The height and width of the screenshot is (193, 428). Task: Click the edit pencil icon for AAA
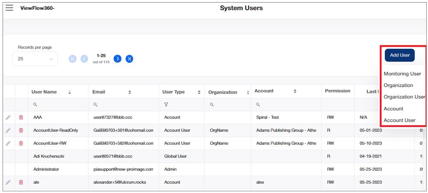[x=8, y=117]
